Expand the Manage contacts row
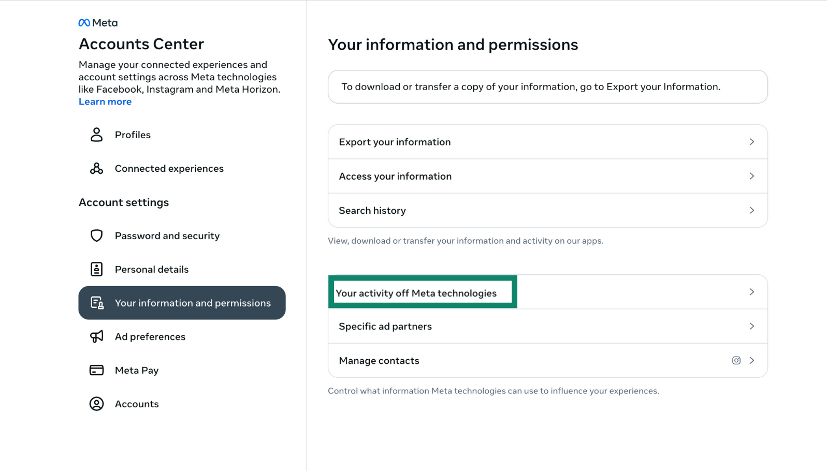Image resolution: width=827 pixels, height=471 pixels. 752,360
